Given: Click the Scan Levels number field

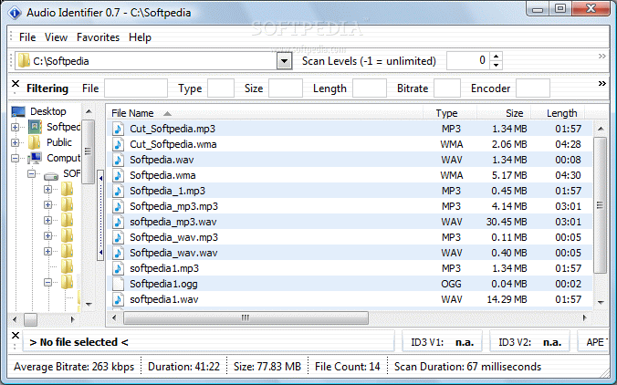Looking at the screenshot, I should [x=468, y=61].
